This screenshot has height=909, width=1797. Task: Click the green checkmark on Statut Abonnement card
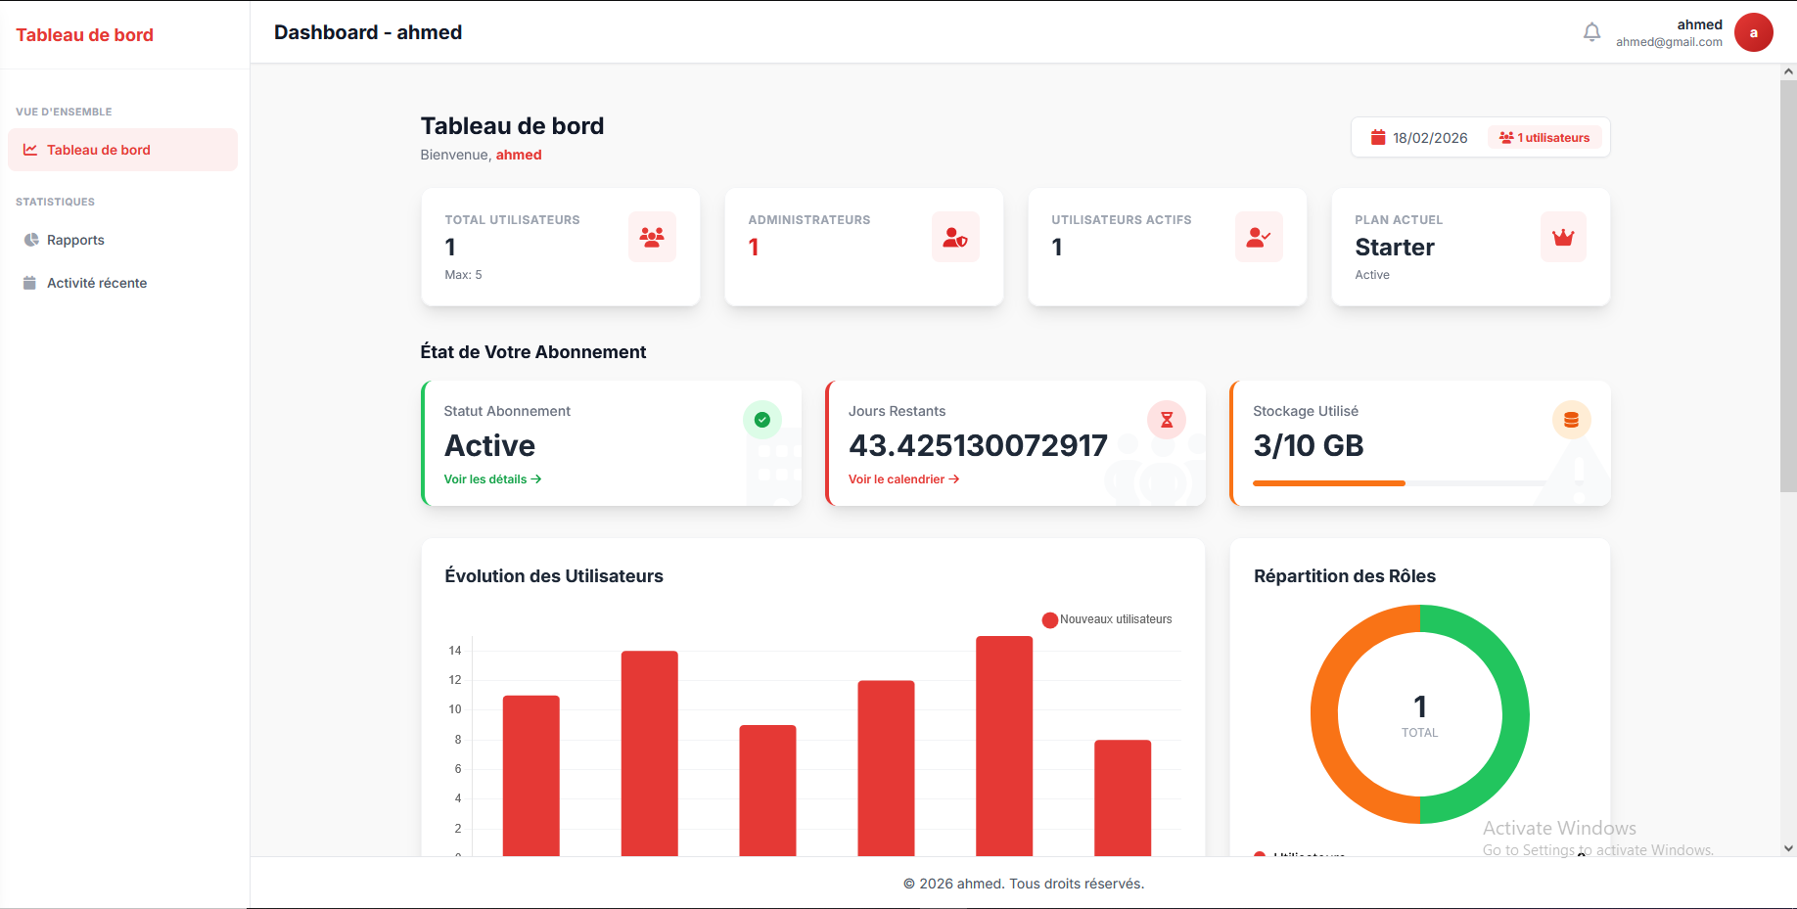[762, 419]
